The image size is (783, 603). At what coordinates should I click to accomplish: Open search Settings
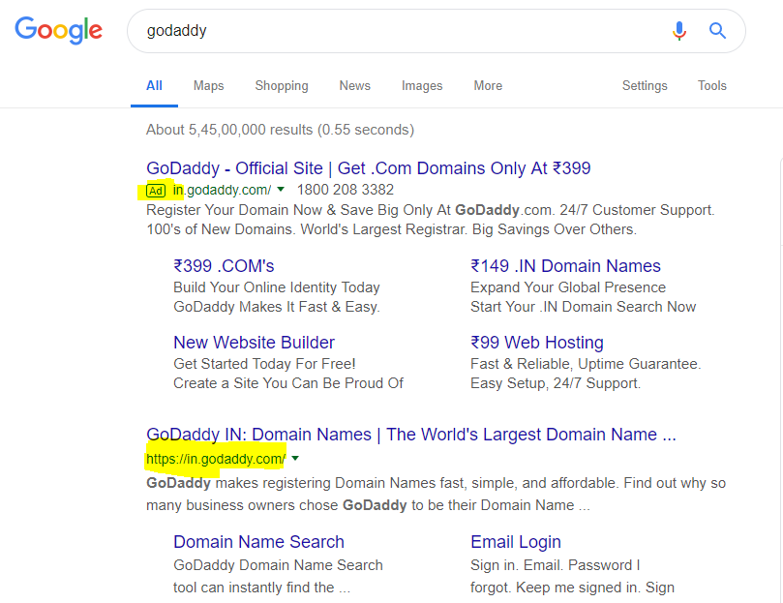pyautogui.click(x=645, y=86)
